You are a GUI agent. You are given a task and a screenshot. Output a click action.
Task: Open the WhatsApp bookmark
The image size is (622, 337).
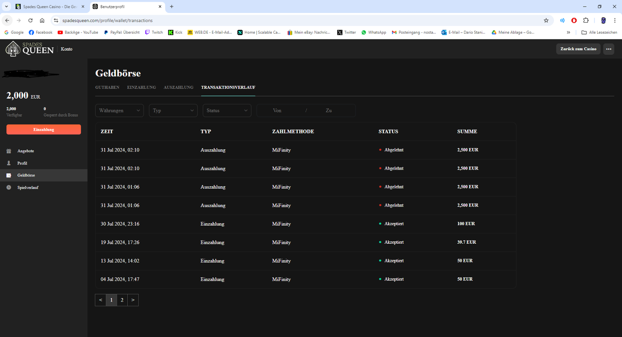tap(374, 32)
